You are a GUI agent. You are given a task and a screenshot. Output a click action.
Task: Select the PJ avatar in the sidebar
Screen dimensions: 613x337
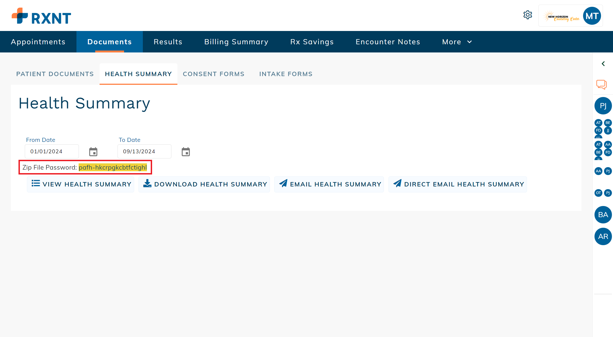point(603,106)
